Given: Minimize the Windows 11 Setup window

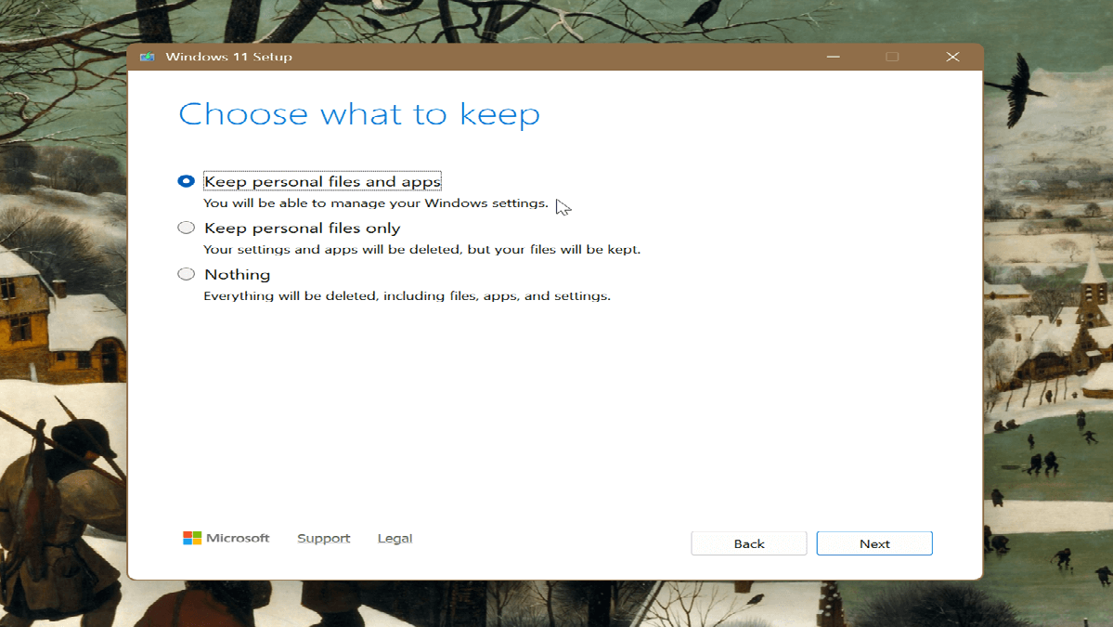Looking at the screenshot, I should [834, 57].
